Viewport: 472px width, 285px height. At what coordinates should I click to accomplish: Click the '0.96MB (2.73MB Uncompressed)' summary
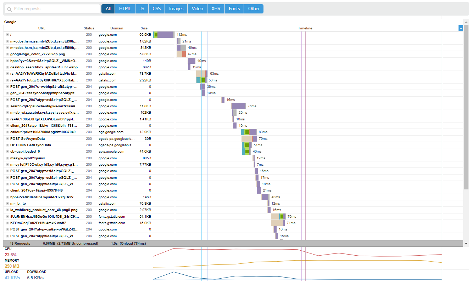(71, 244)
